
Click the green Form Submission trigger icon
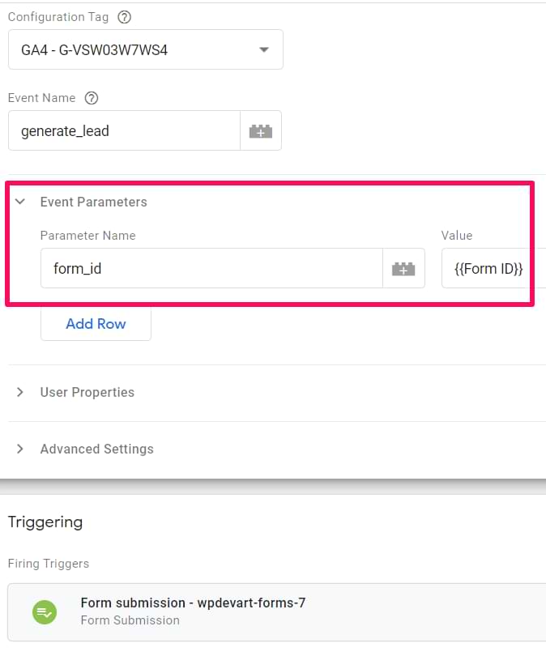(44, 611)
